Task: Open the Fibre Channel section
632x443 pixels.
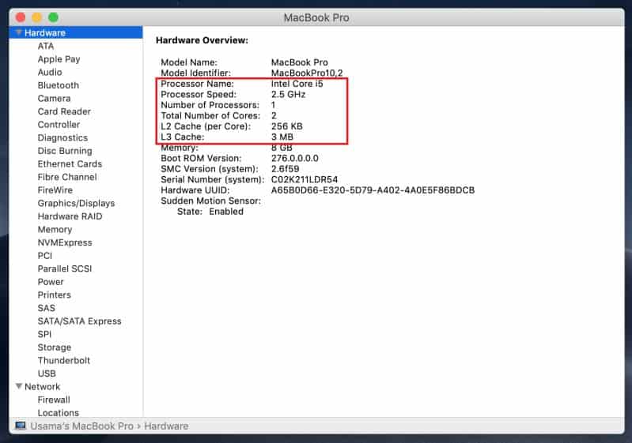Action: [x=67, y=177]
